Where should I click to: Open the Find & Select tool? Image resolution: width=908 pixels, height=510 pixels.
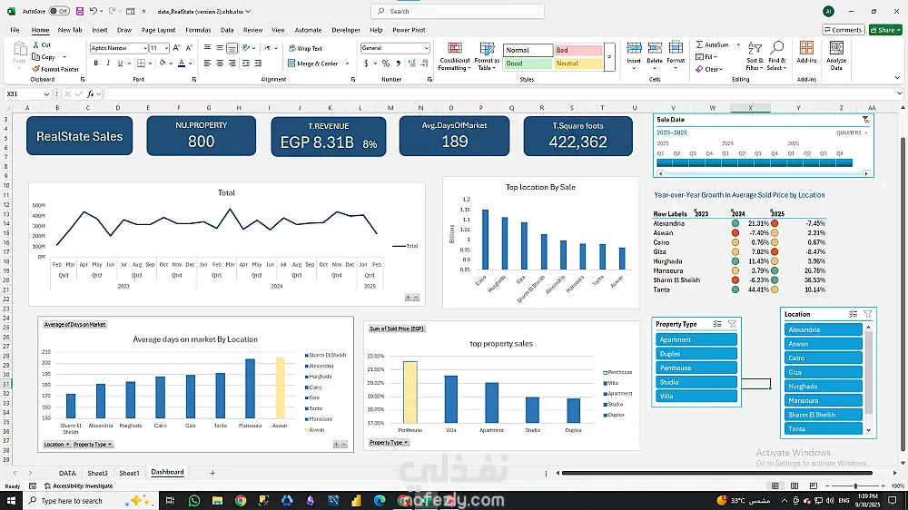tap(776, 54)
